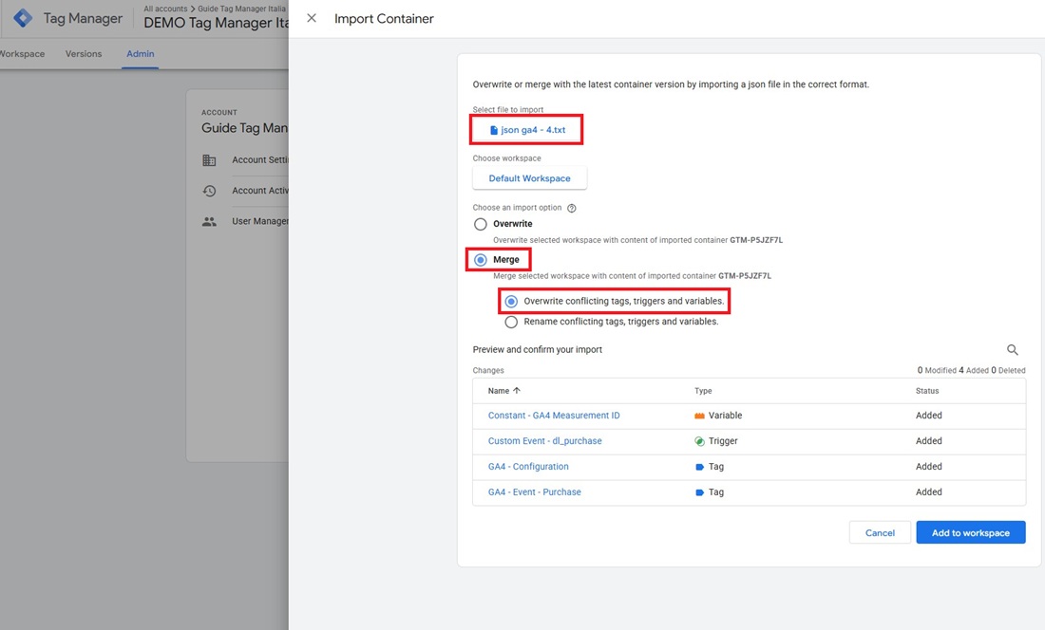Sort changes by Name column arrow
The height and width of the screenshot is (630, 1045).
517,391
